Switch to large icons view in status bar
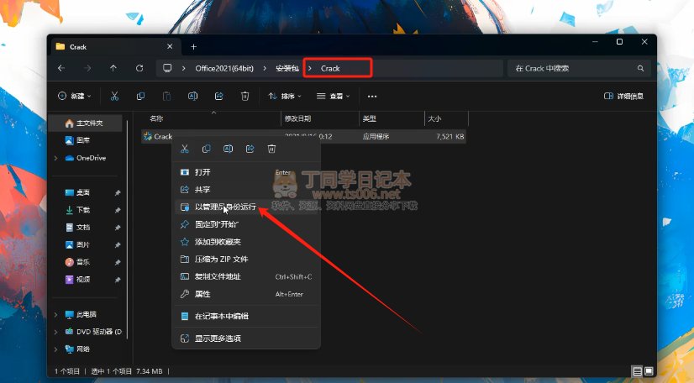 pos(649,371)
